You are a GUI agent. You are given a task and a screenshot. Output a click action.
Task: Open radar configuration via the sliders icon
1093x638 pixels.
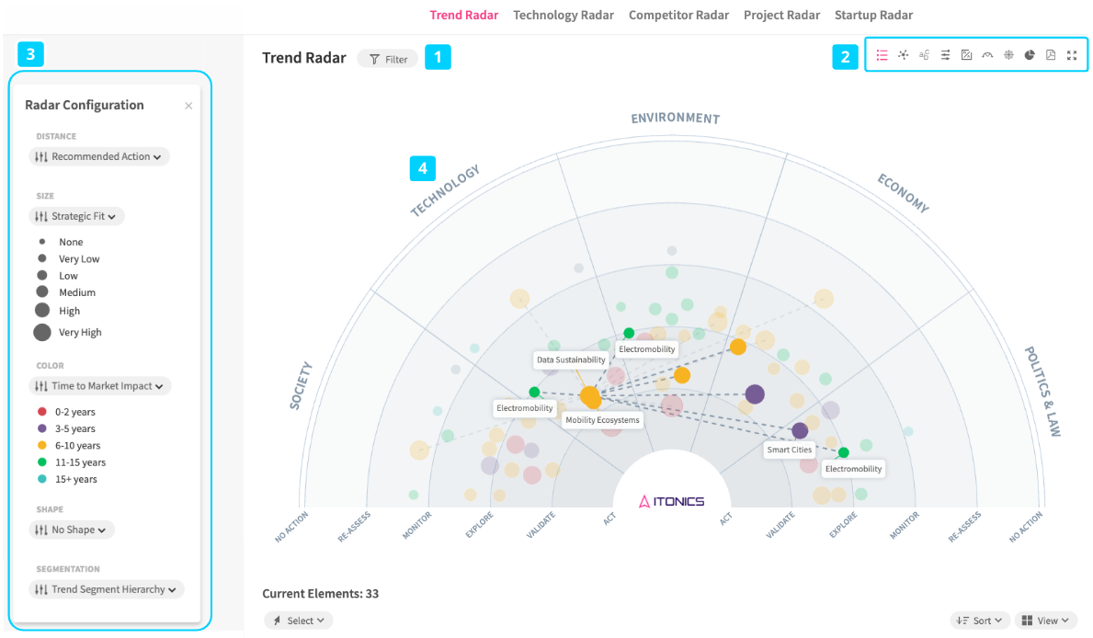click(945, 55)
